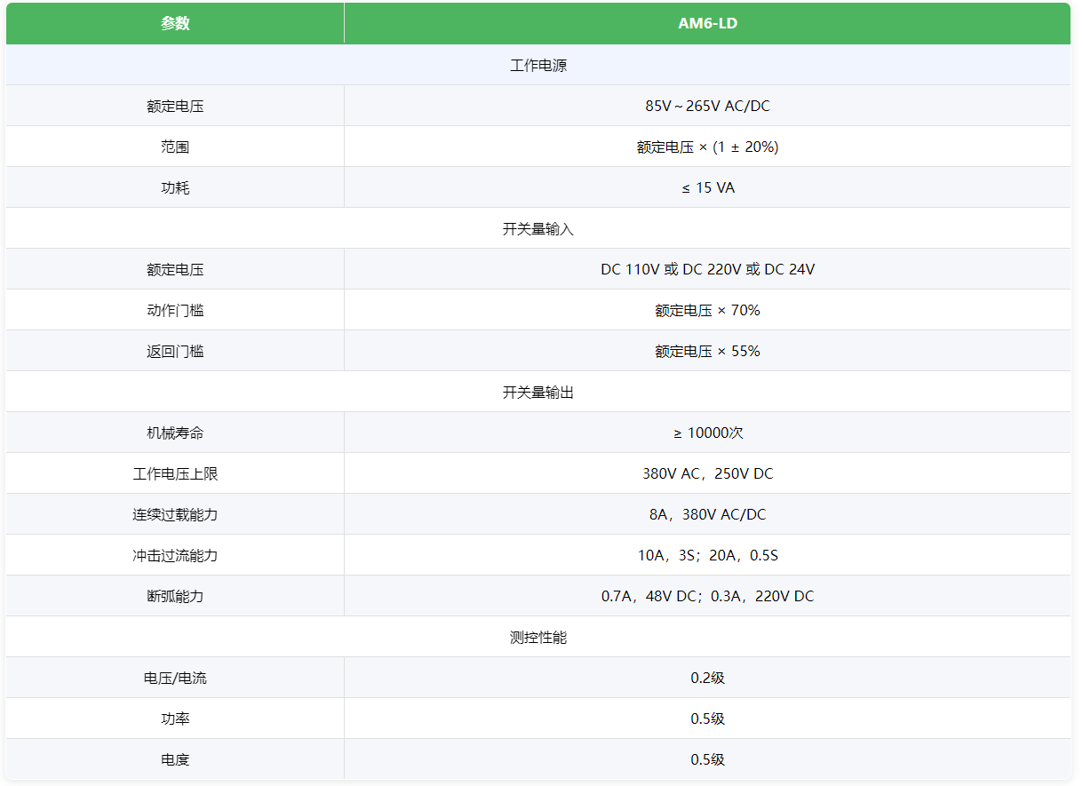Select the 范围 parameter label
The height and width of the screenshot is (786, 1083).
(x=175, y=147)
